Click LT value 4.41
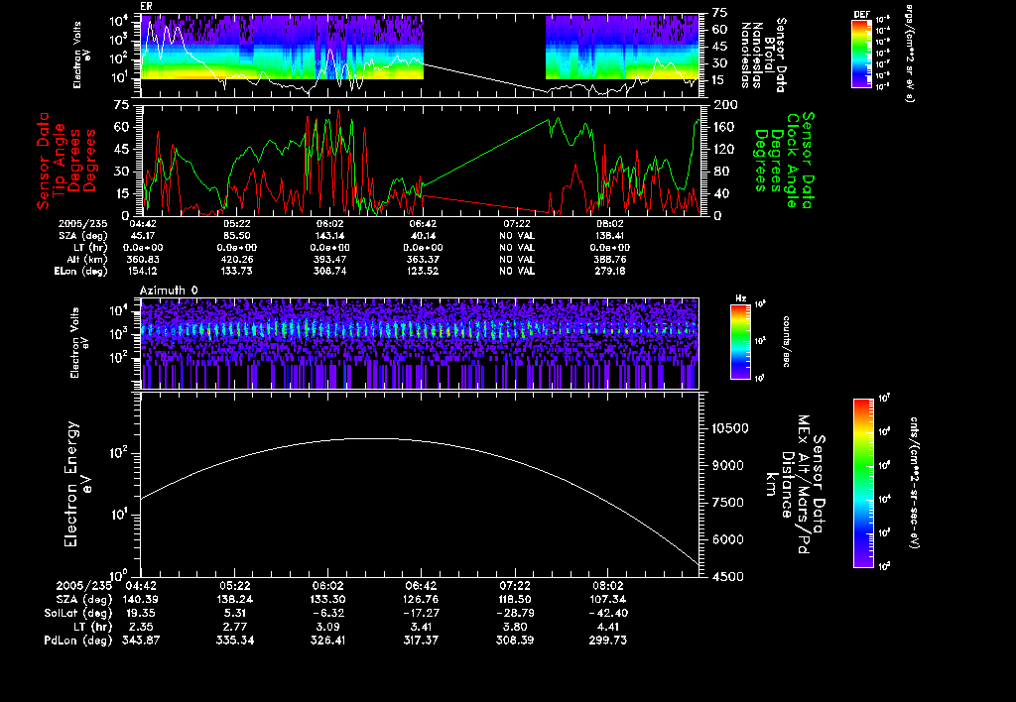This screenshot has width=1016, height=702. 607,627
